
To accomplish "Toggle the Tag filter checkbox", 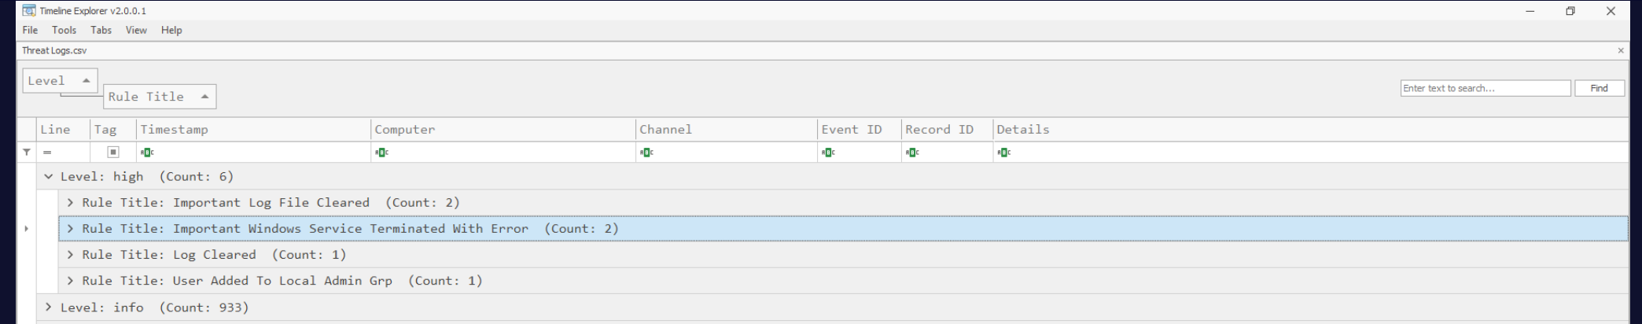I will [x=113, y=153].
